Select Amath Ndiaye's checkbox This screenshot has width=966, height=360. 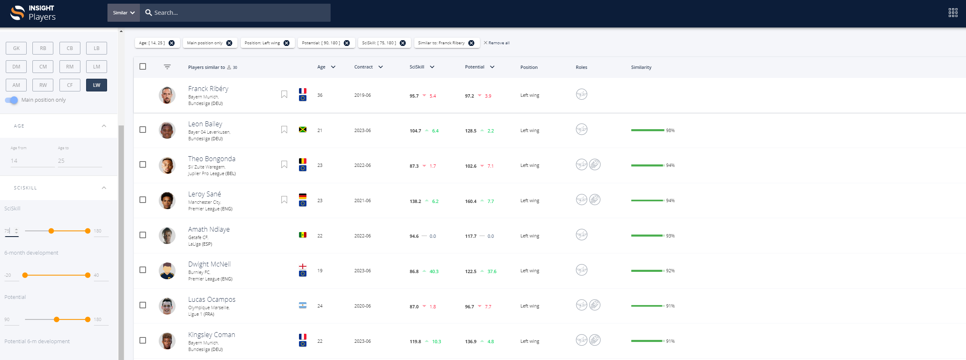point(143,235)
